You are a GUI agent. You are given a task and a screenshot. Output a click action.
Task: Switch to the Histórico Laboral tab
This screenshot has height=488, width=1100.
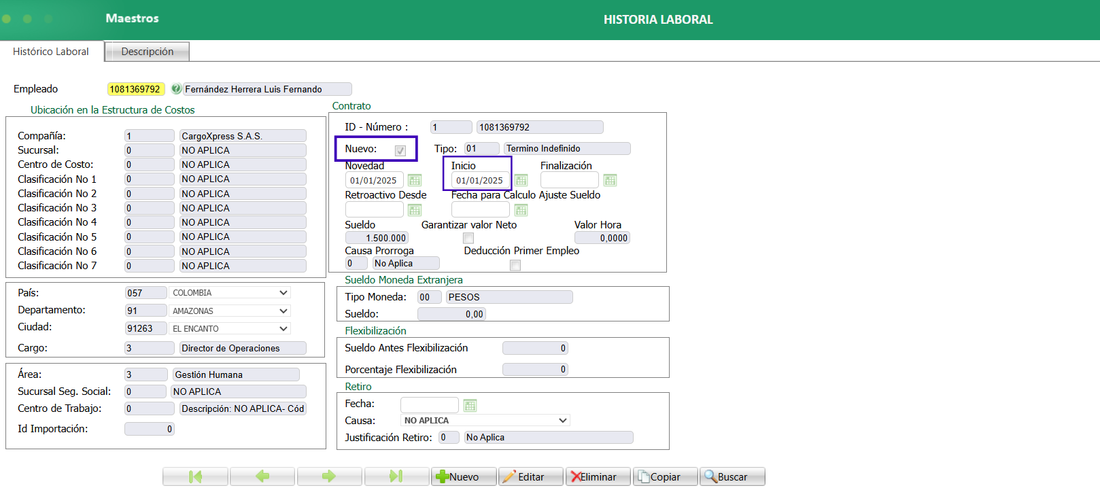51,52
